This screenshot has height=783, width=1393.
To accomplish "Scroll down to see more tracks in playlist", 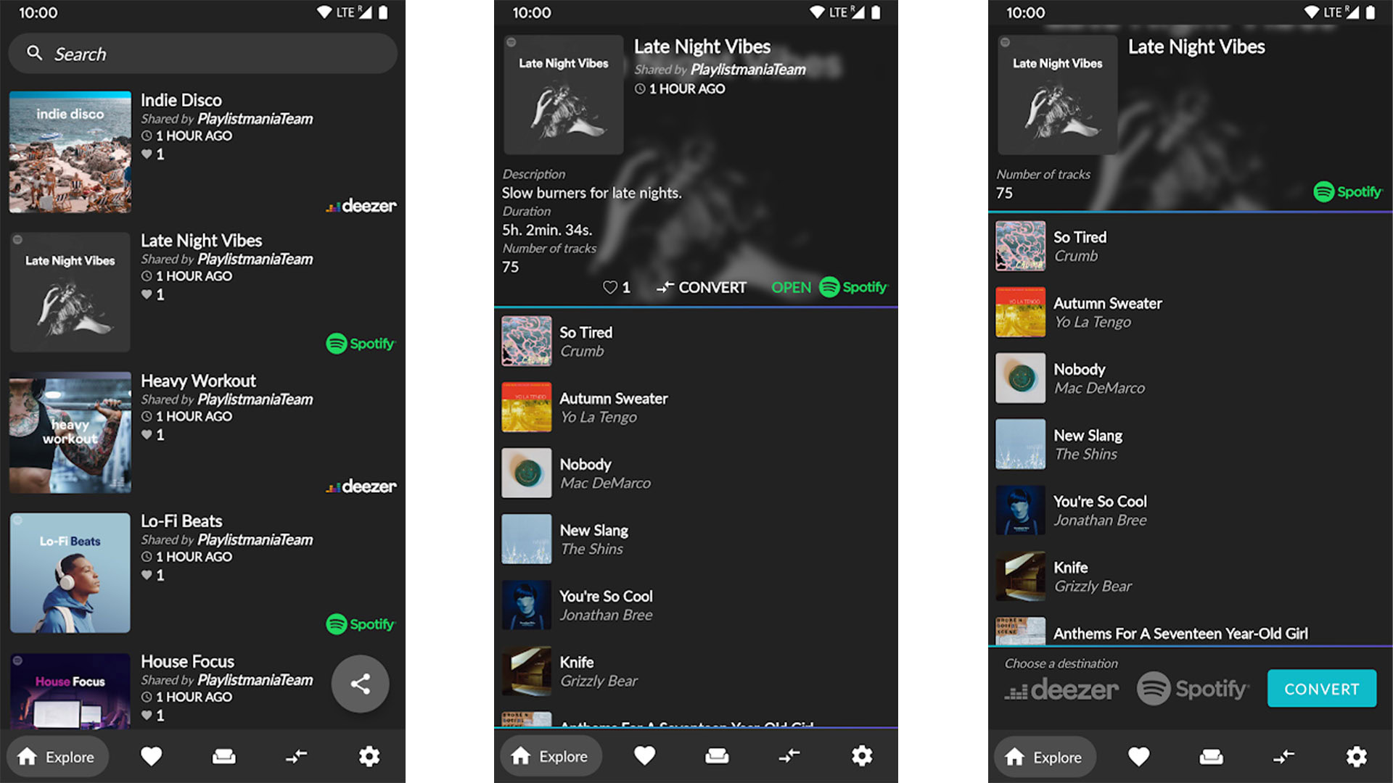I will [x=696, y=526].
